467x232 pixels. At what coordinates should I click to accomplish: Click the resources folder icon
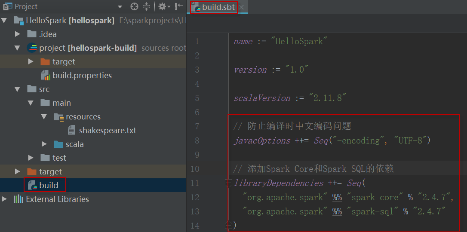pyautogui.click(x=58, y=117)
